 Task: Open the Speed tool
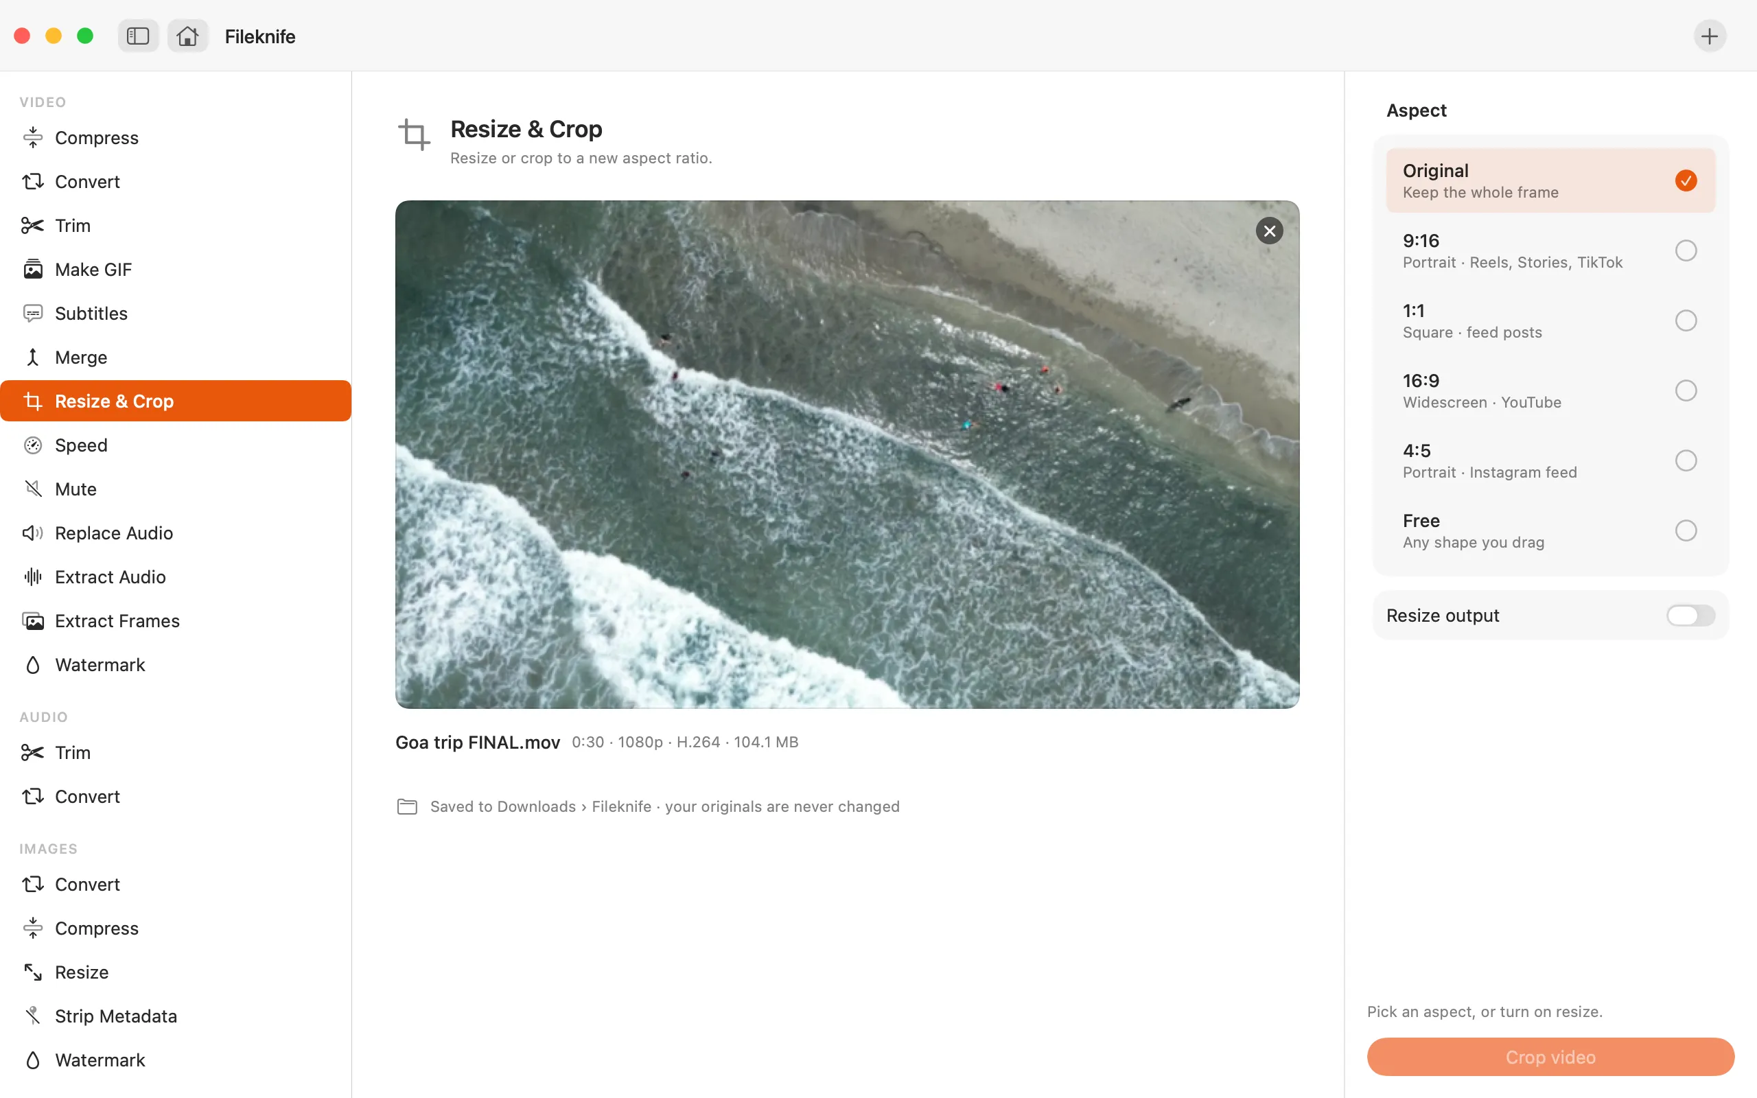coord(176,445)
